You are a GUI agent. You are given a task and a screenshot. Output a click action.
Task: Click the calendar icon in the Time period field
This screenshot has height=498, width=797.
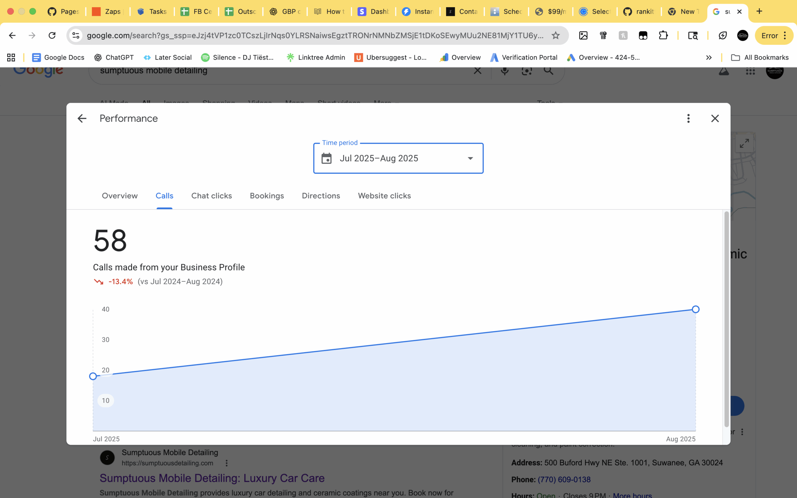(x=326, y=158)
